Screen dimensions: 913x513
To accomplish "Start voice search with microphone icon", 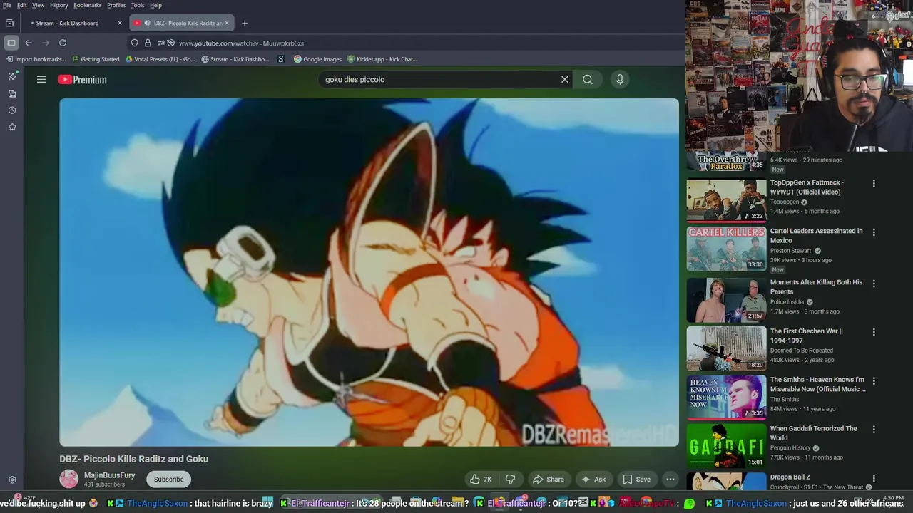I will click(x=620, y=80).
